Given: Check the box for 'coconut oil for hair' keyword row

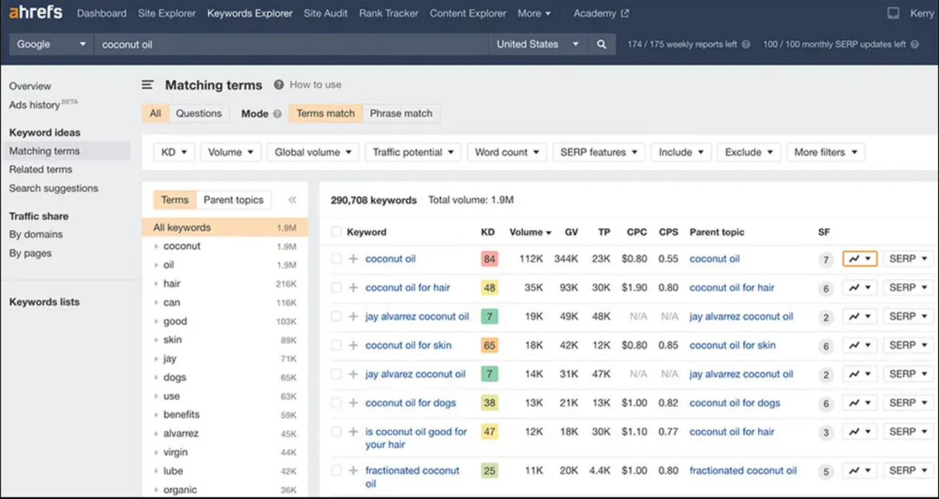Looking at the screenshot, I should coord(336,288).
